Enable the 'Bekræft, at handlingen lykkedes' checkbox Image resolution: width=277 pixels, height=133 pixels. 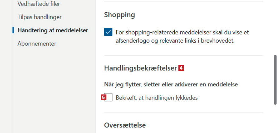pyautogui.click(x=109, y=98)
